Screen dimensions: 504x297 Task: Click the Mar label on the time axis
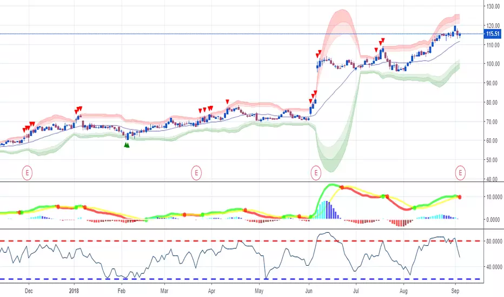[164, 291]
